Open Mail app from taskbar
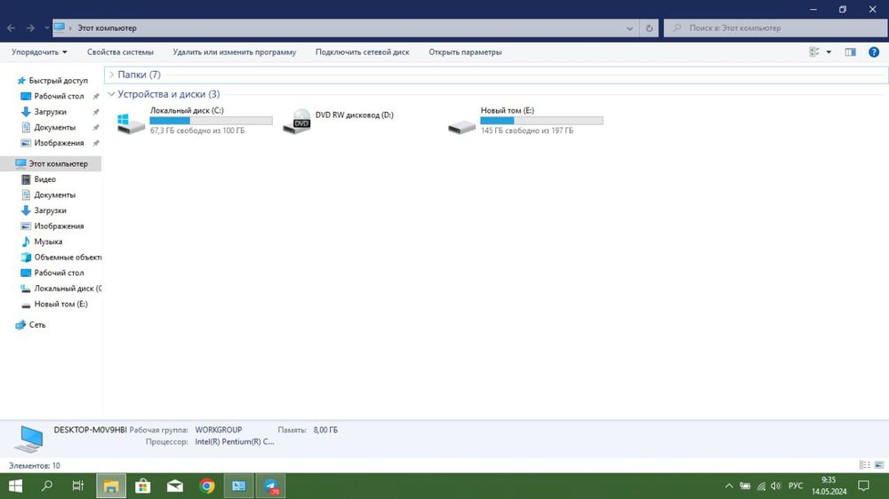The height and width of the screenshot is (499, 889). tap(175, 486)
